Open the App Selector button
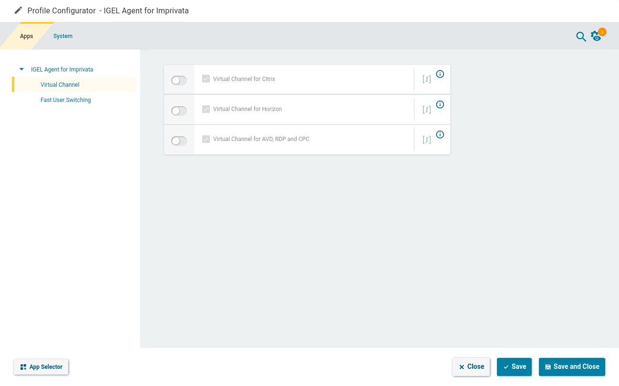Viewport: 619px width, 386px height. [x=41, y=367]
